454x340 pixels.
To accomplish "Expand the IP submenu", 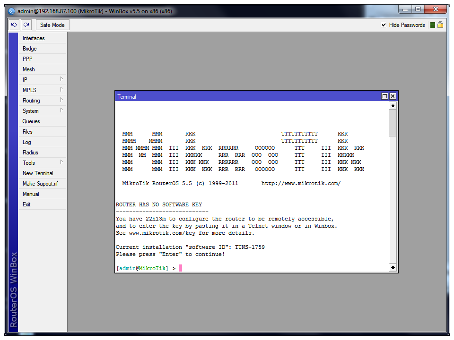I will 43,79.
